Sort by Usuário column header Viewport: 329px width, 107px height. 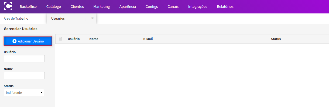[x=74, y=39]
